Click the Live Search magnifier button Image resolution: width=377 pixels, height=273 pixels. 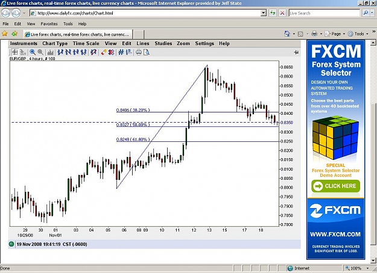(x=366, y=13)
